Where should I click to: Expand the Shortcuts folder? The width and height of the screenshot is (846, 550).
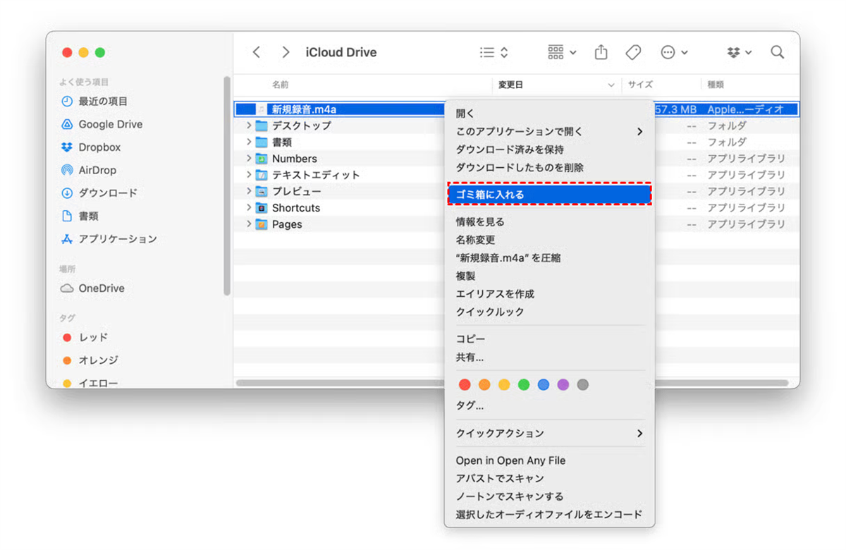[249, 208]
